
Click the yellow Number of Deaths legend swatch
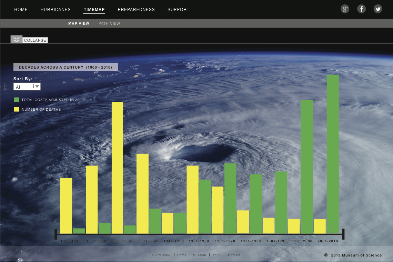17,109
